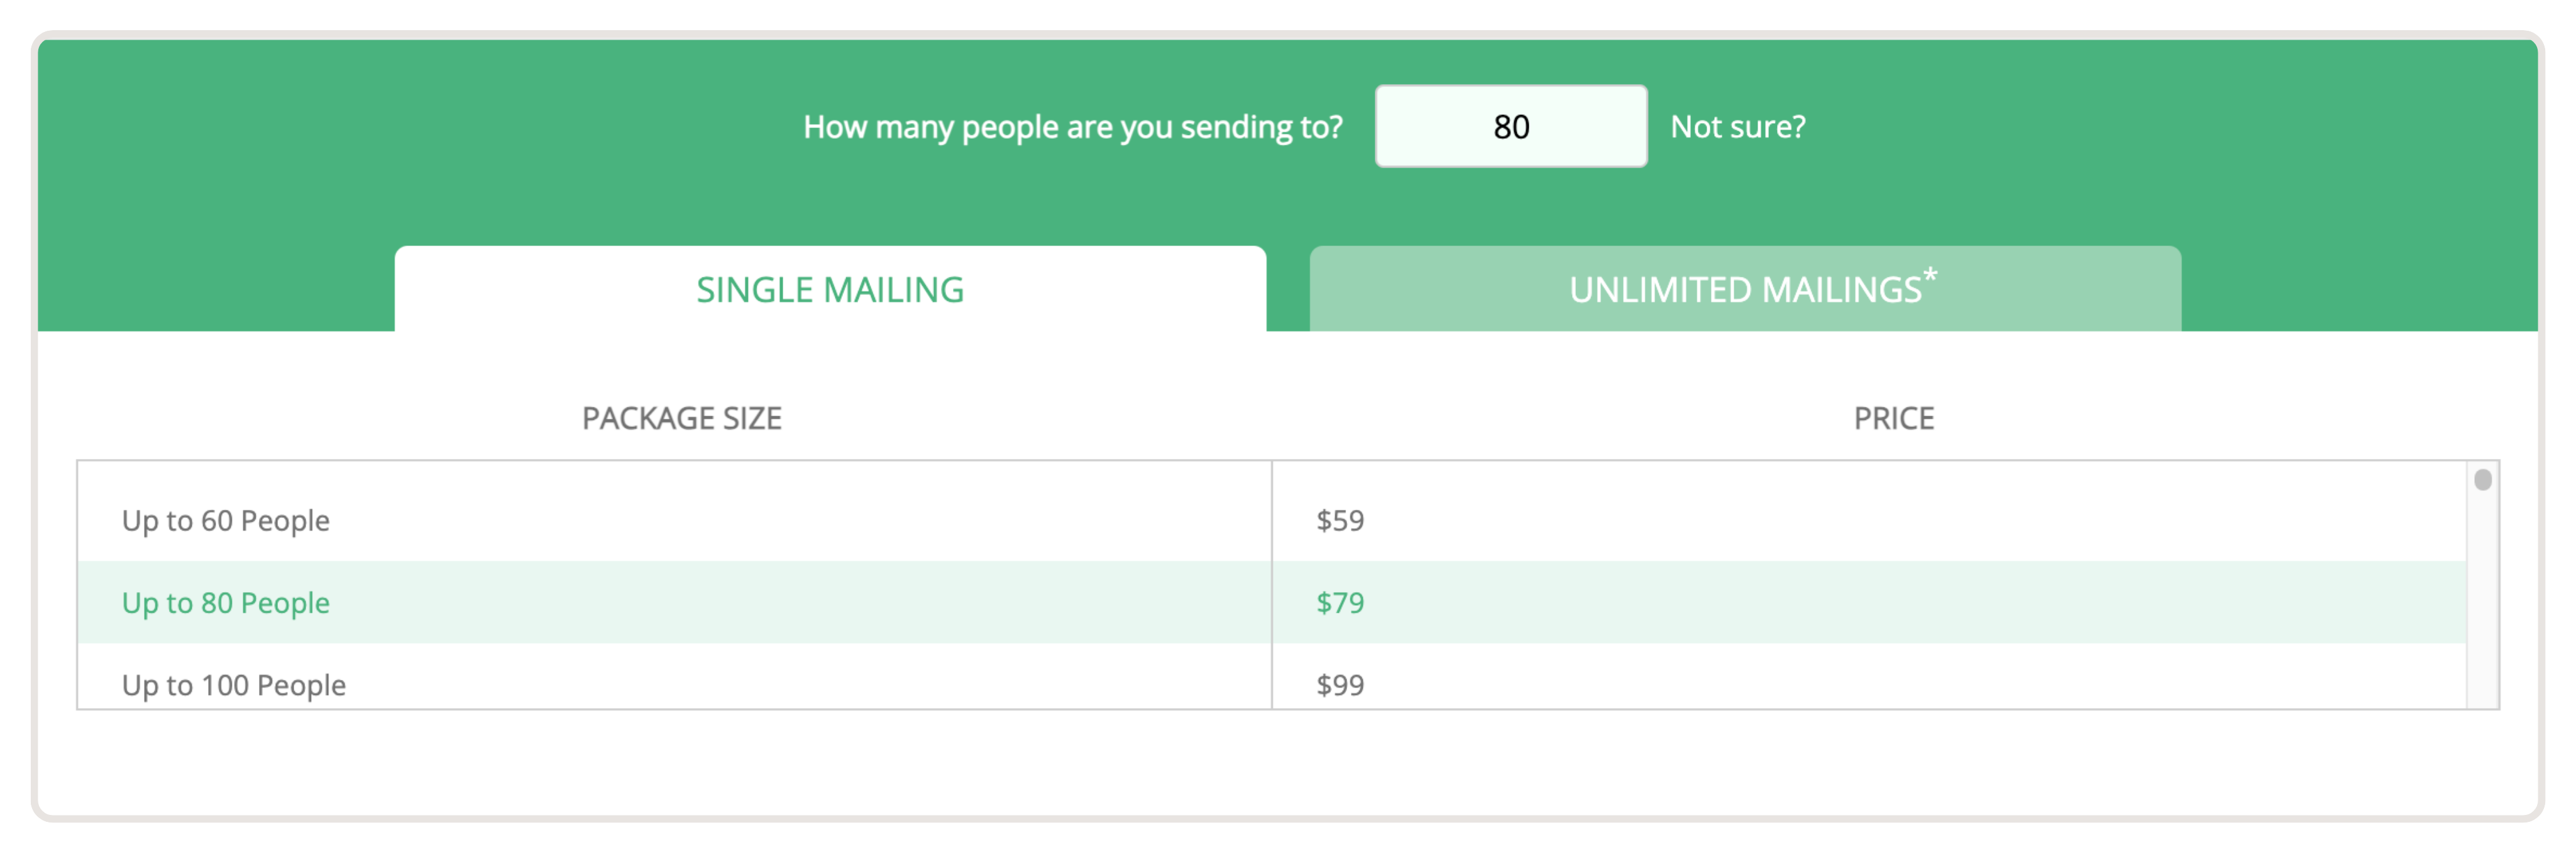This screenshot has height=857, width=2576.
Task: Click the Up to 80 People green text
Action: point(226,602)
